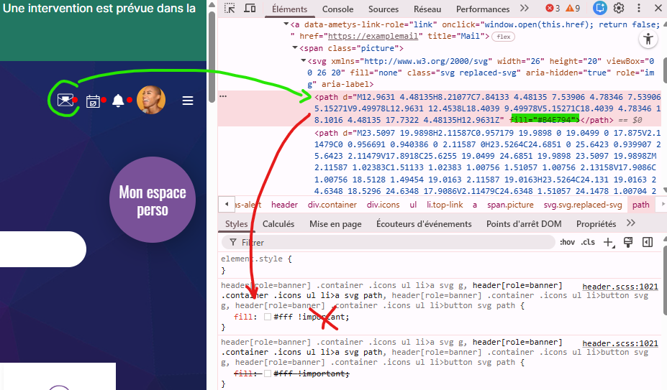
Task: Click the white #fff fill color swatch
Action: pos(268,317)
